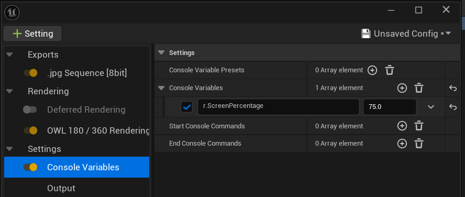This screenshot has height=197, width=465.
Task: Reset Console Variables array to default
Action: 452,88
